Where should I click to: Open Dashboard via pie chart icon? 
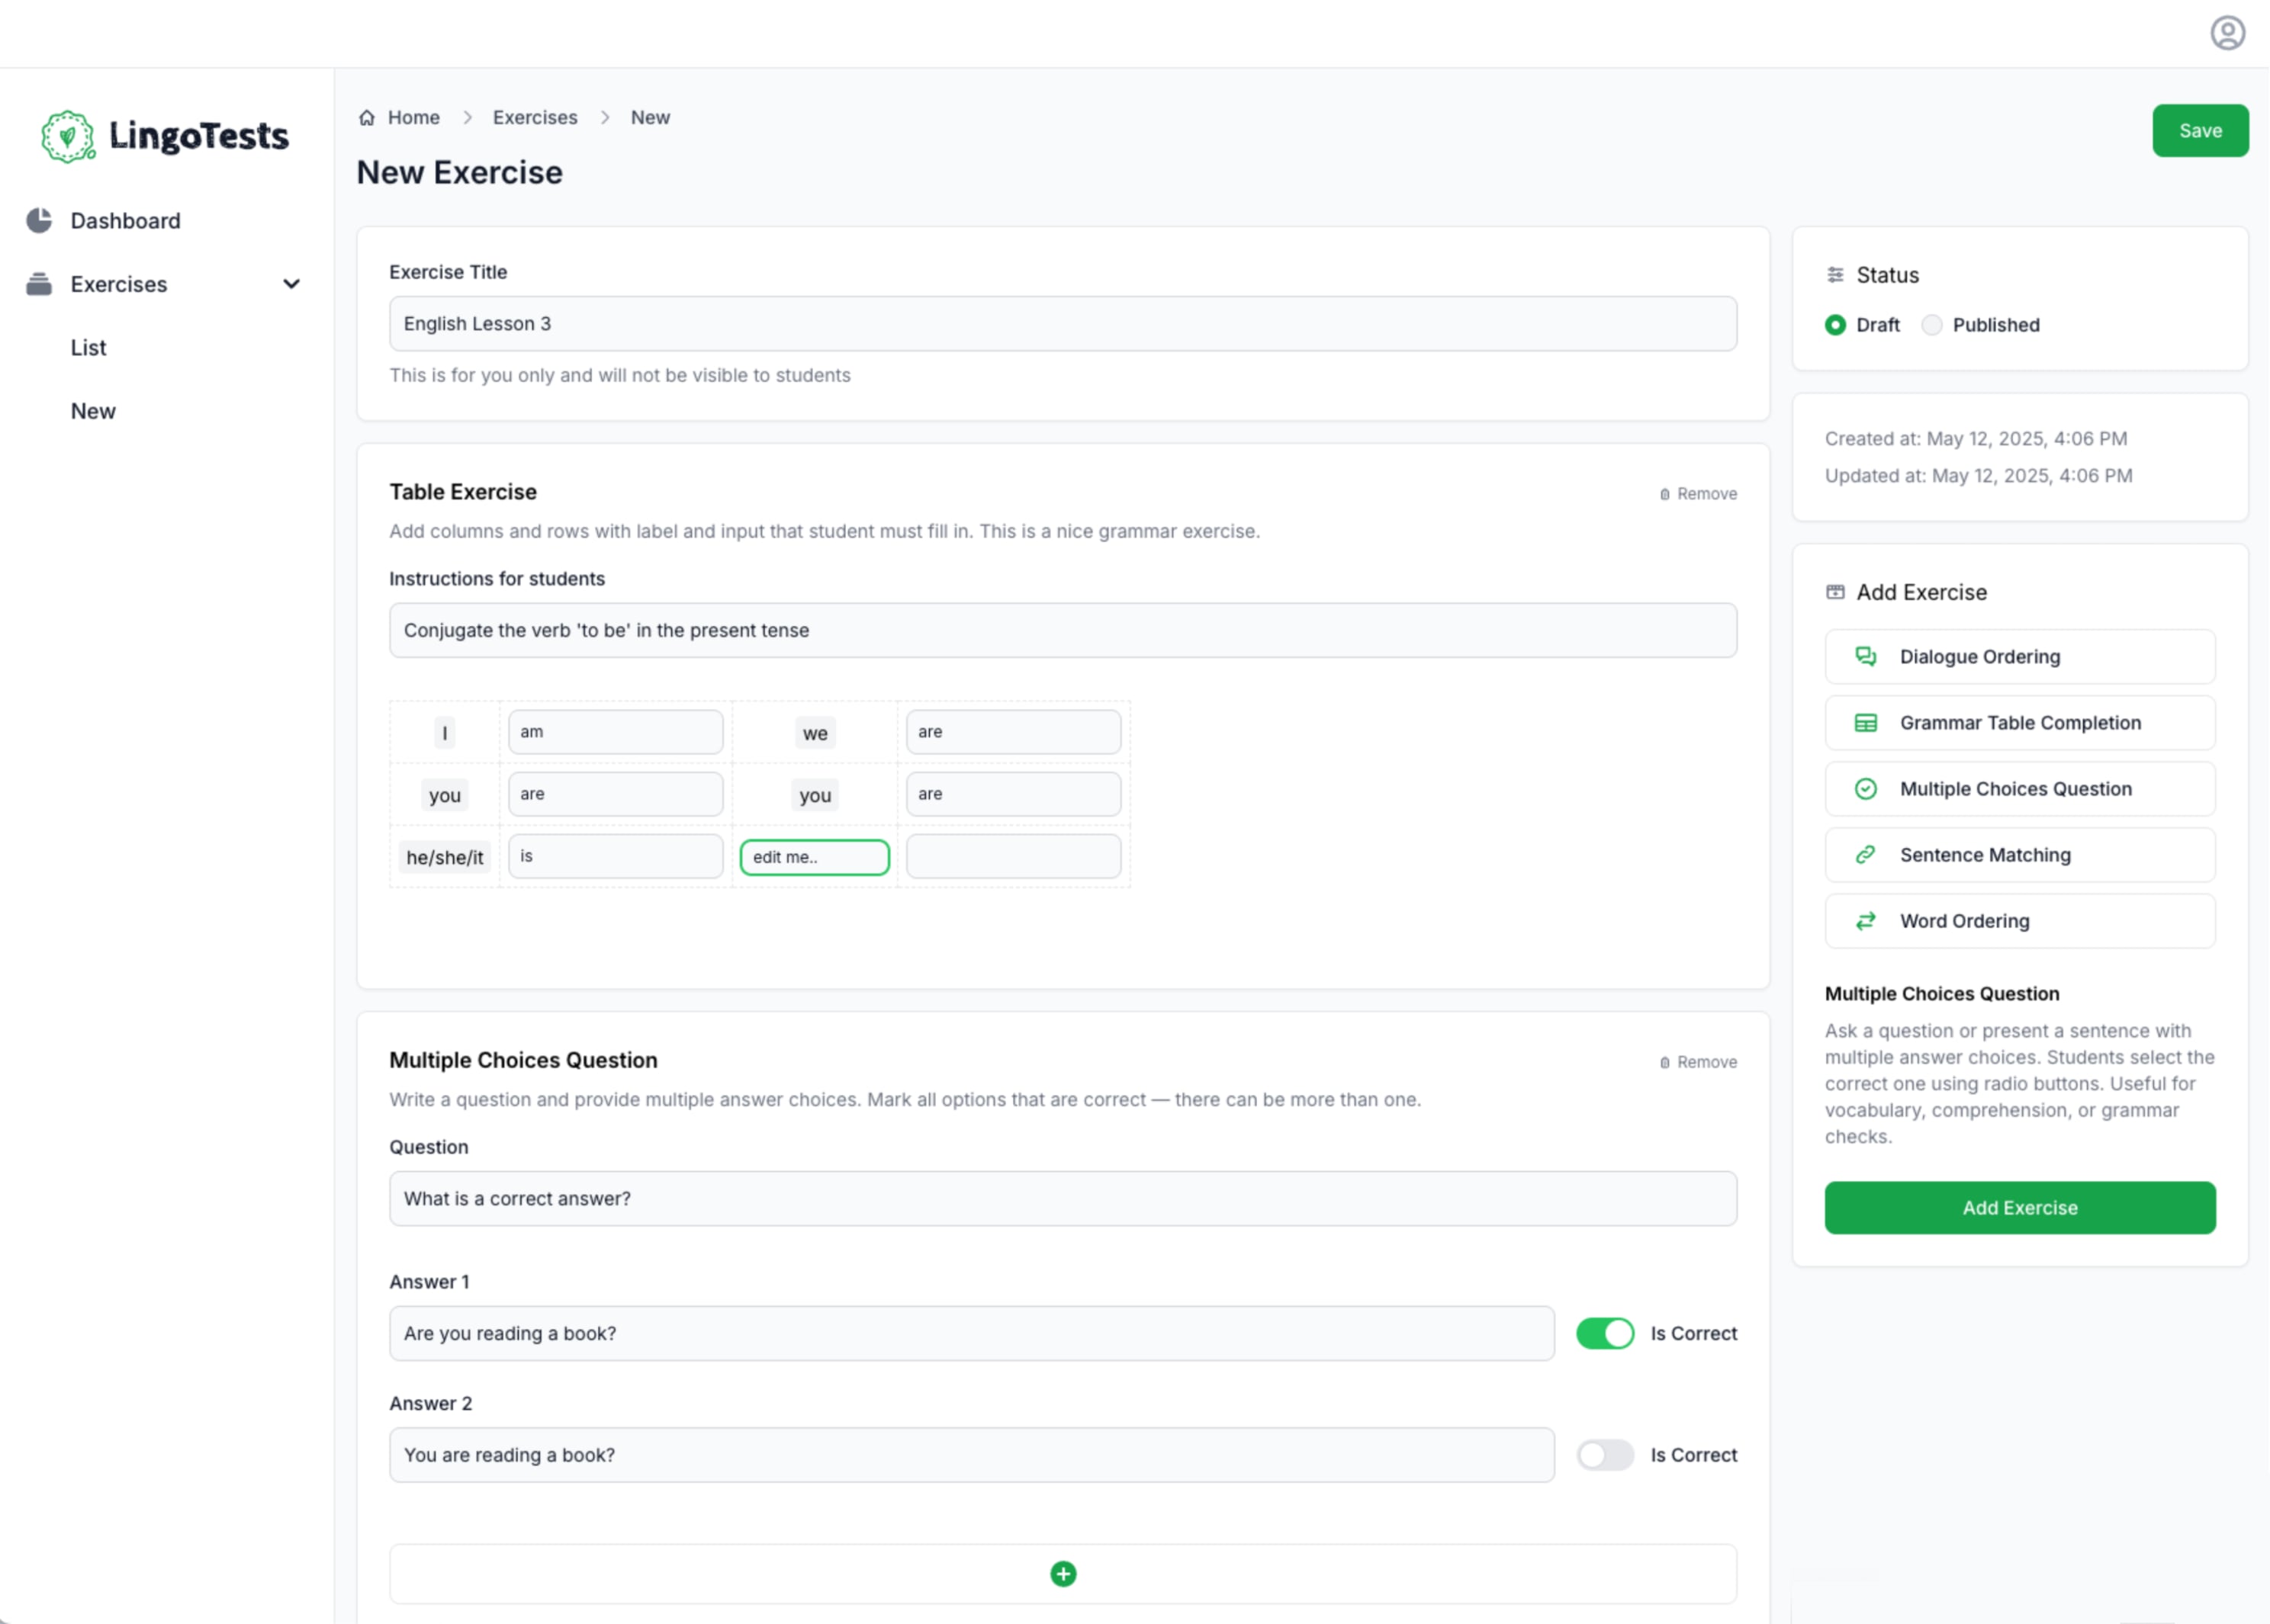coord(39,220)
